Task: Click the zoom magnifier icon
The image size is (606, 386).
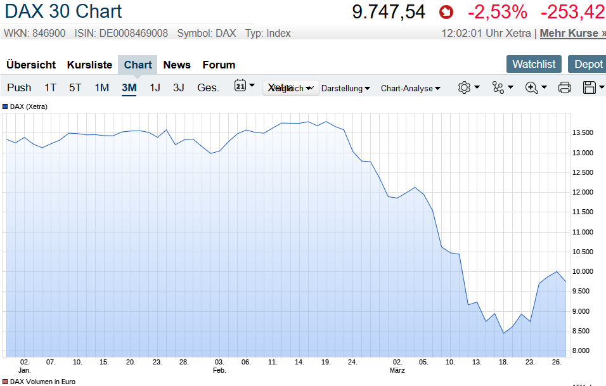Action: pyautogui.click(x=531, y=87)
